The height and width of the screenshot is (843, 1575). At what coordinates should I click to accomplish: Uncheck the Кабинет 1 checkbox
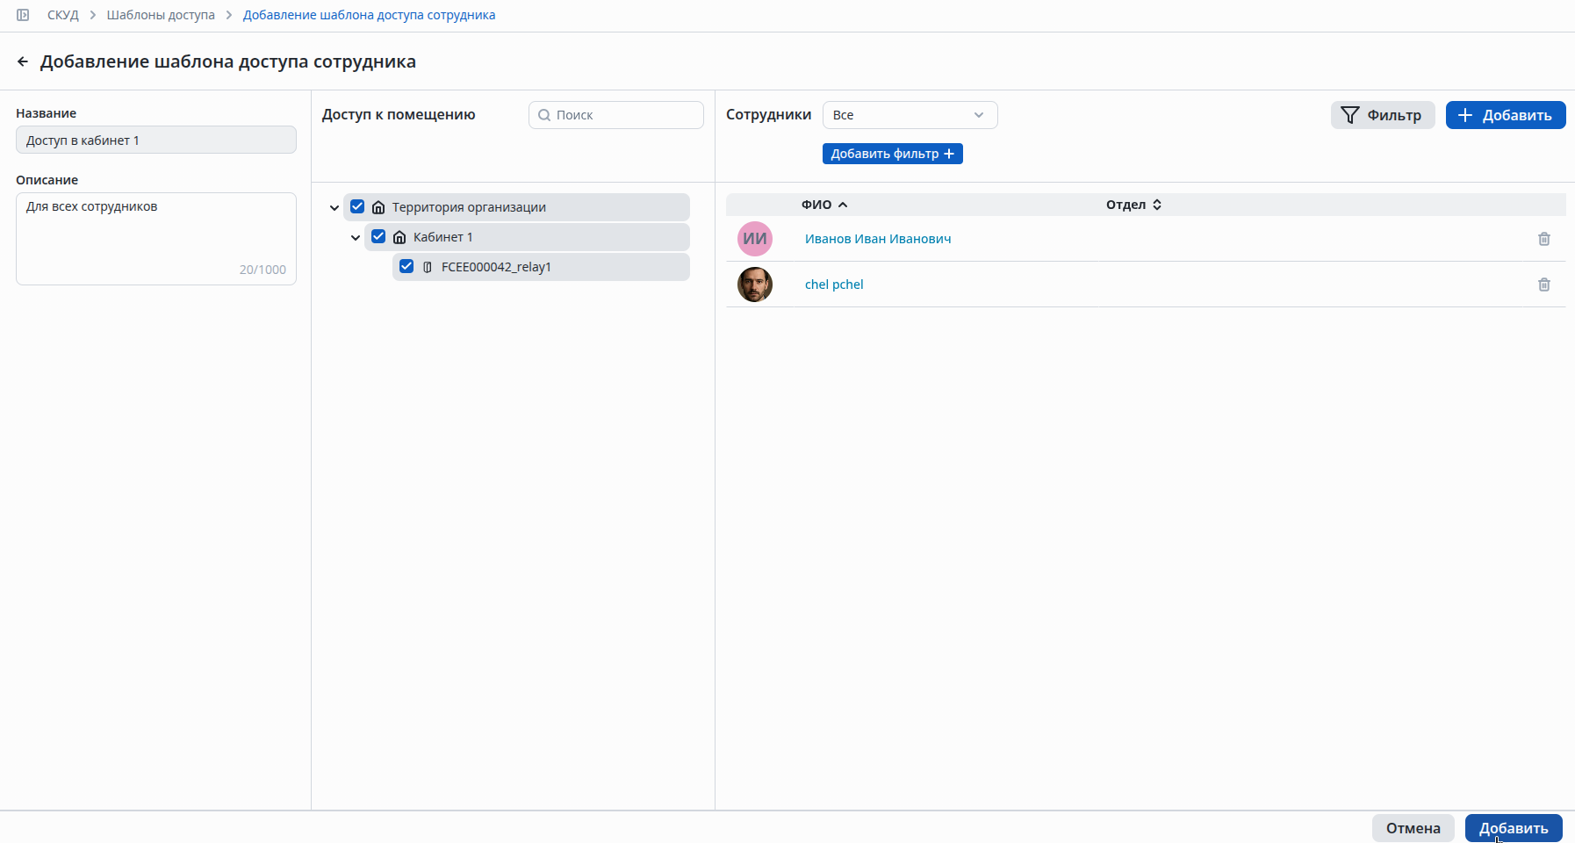click(378, 236)
